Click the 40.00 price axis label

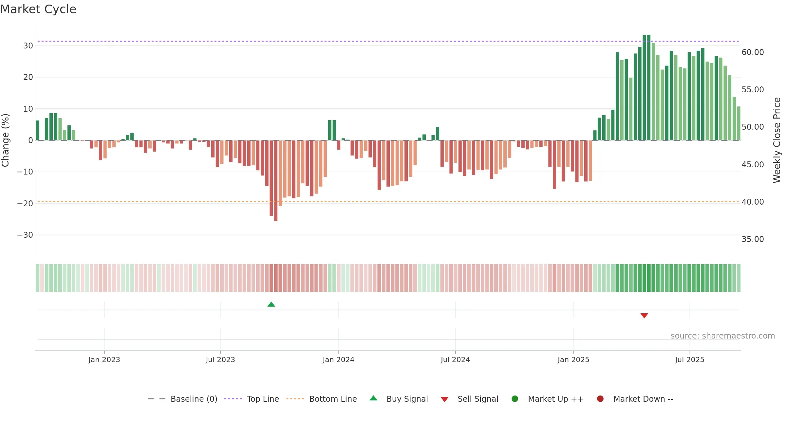click(753, 202)
